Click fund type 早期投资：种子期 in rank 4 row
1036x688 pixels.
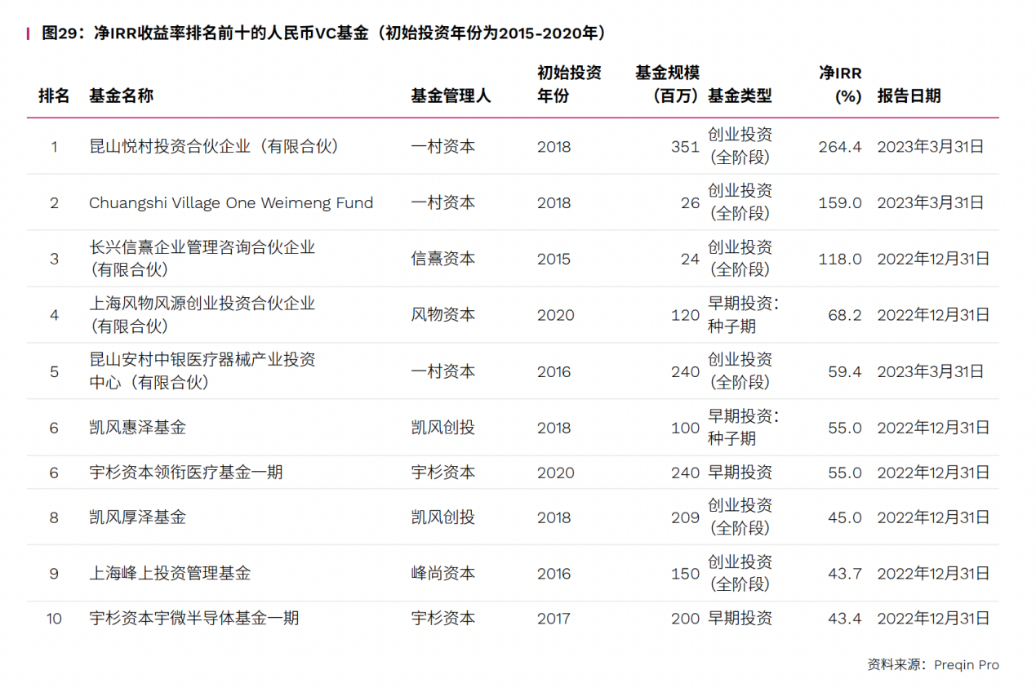click(x=744, y=314)
